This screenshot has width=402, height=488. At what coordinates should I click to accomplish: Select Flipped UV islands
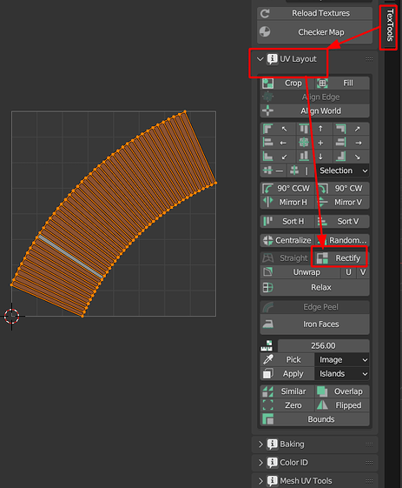342,405
